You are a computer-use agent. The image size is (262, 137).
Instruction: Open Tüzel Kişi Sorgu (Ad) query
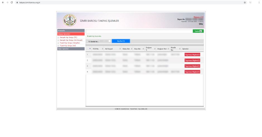(68, 46)
